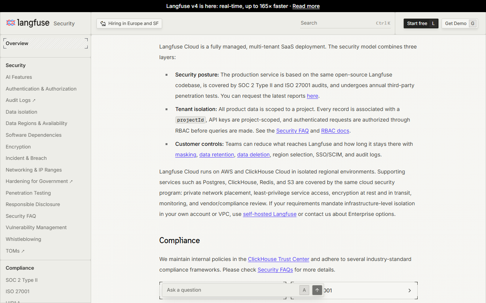Open ISO 27001 sidebar item
Image resolution: width=486 pixels, height=303 pixels.
17,292
